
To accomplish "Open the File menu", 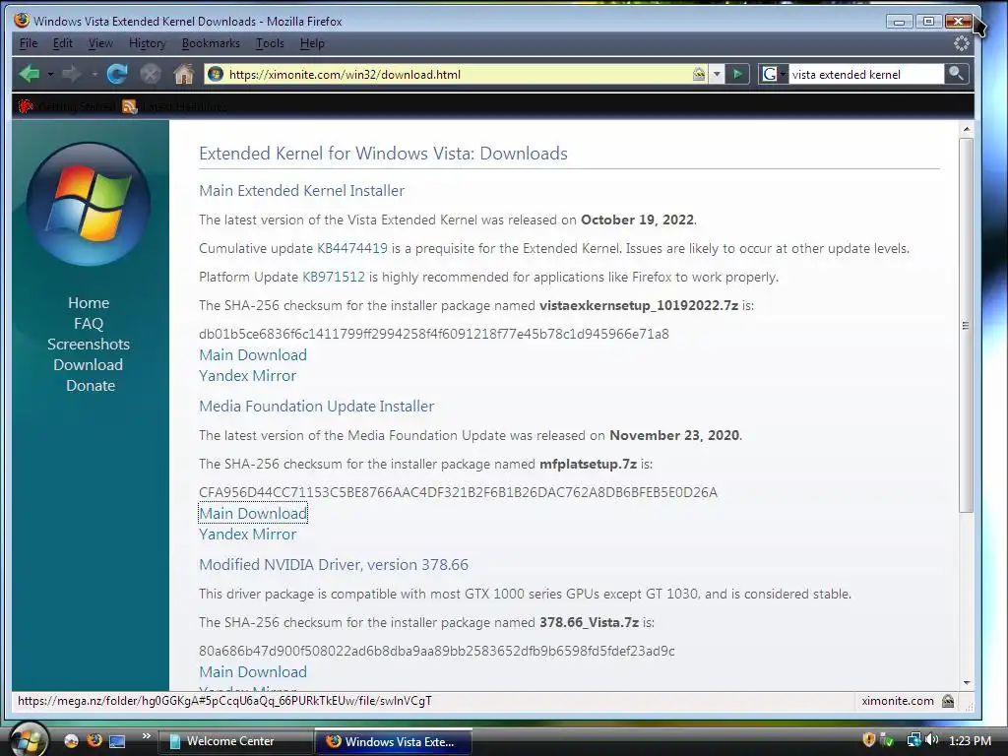I will tap(29, 43).
